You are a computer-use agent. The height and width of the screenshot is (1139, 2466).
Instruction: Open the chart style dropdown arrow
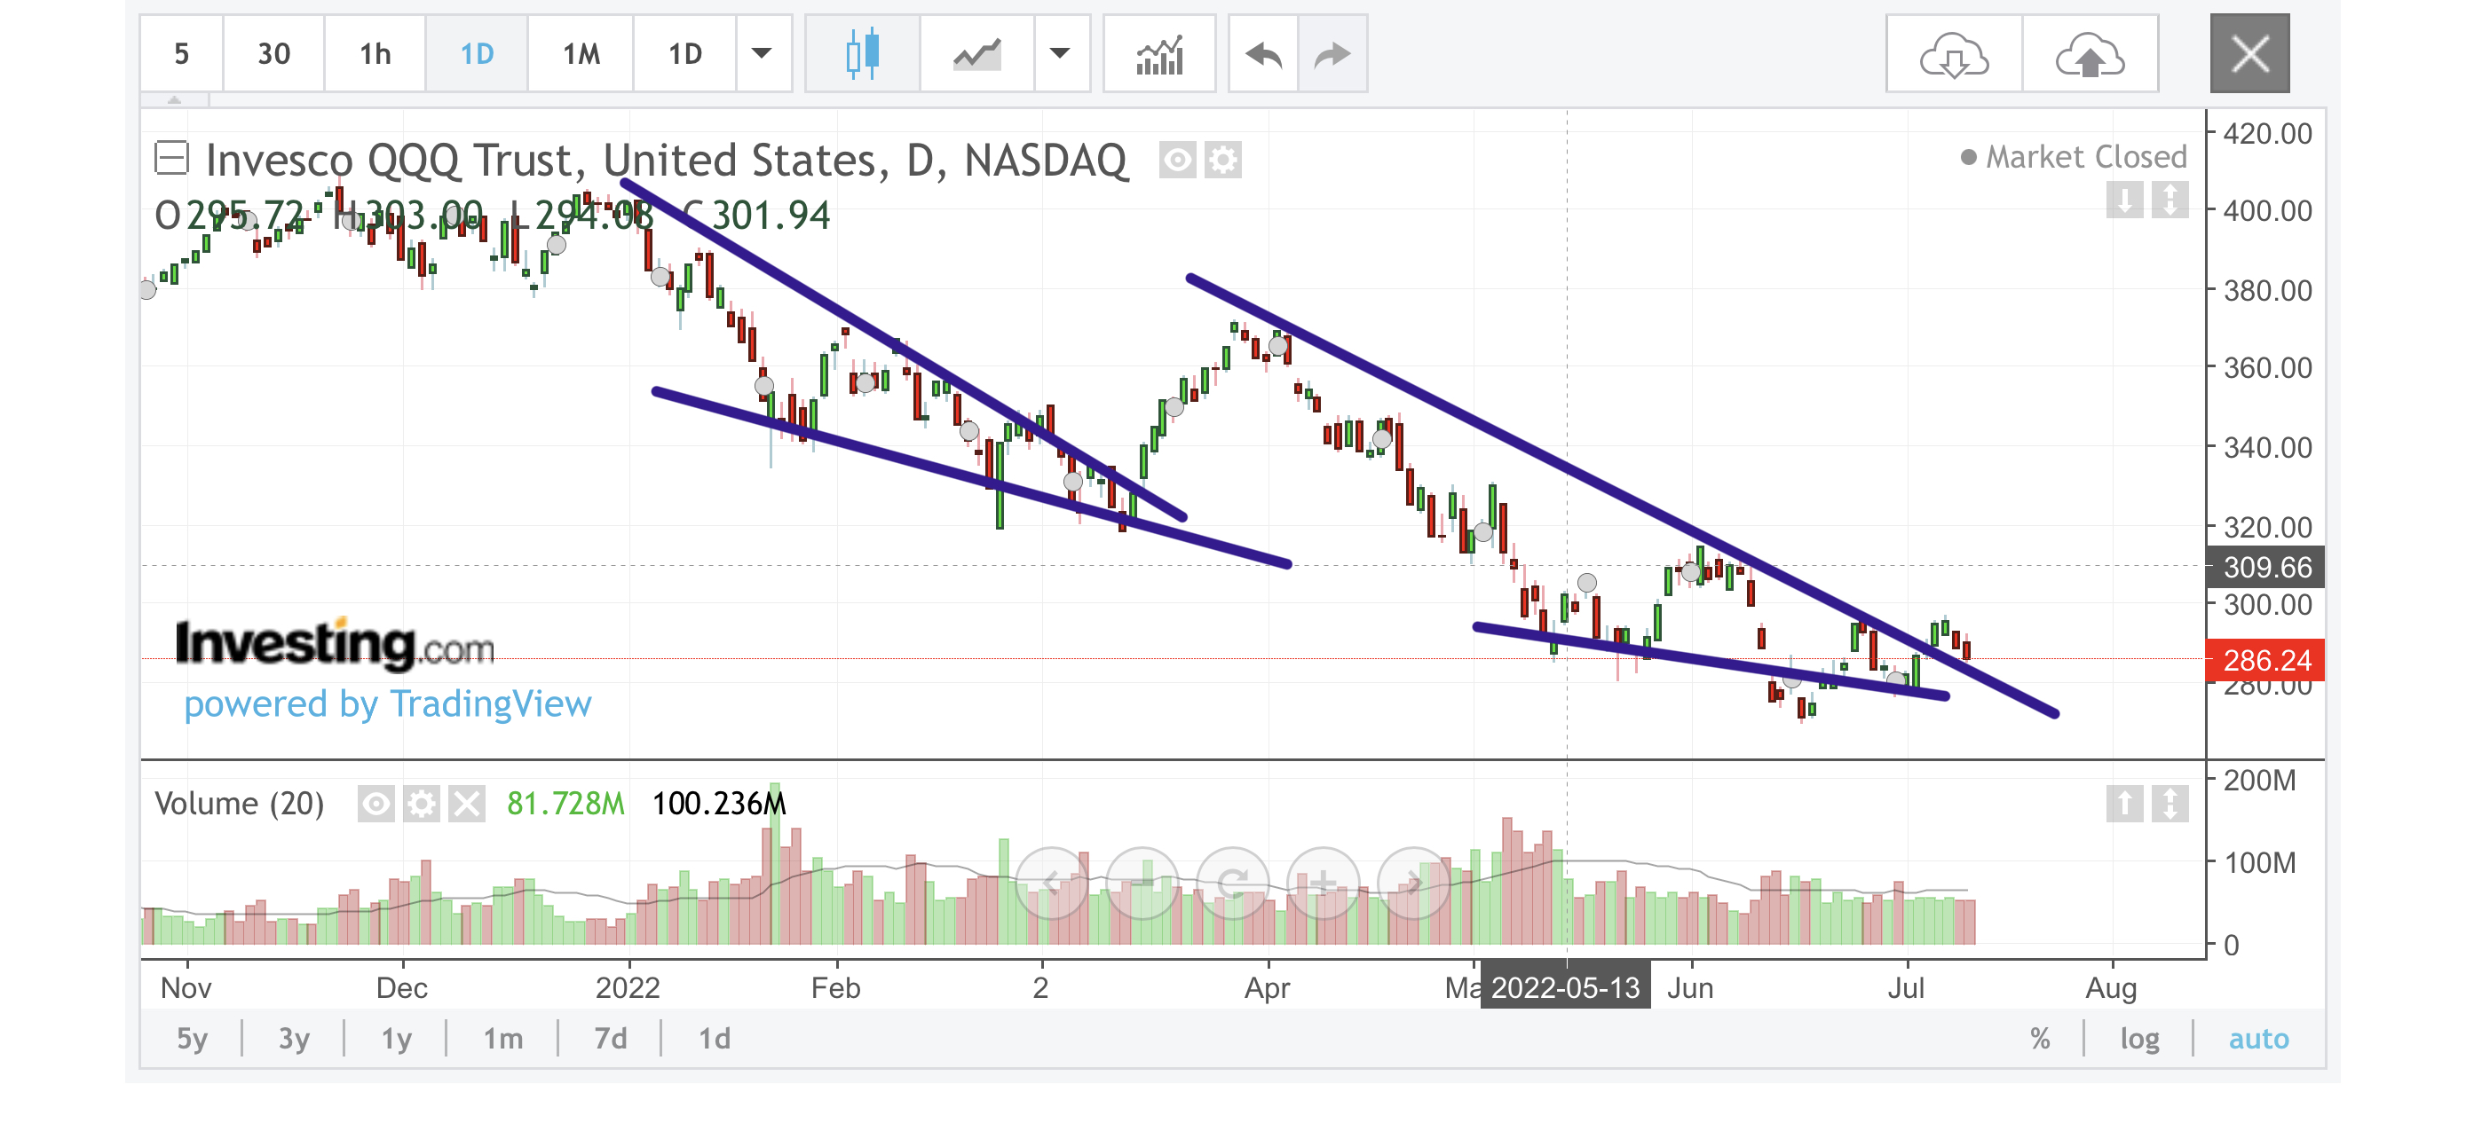[1060, 53]
